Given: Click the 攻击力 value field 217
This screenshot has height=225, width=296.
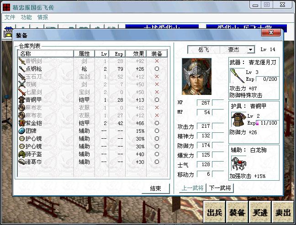Looking at the screenshot, I should pos(204,126).
